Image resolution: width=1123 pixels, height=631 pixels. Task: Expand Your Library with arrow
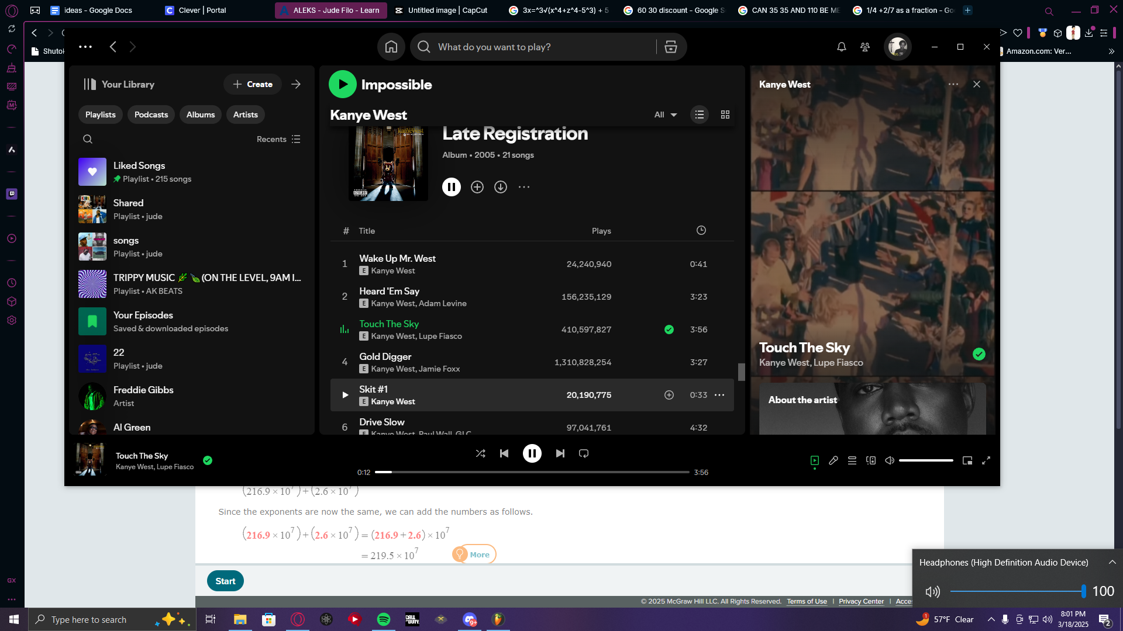pos(296,84)
